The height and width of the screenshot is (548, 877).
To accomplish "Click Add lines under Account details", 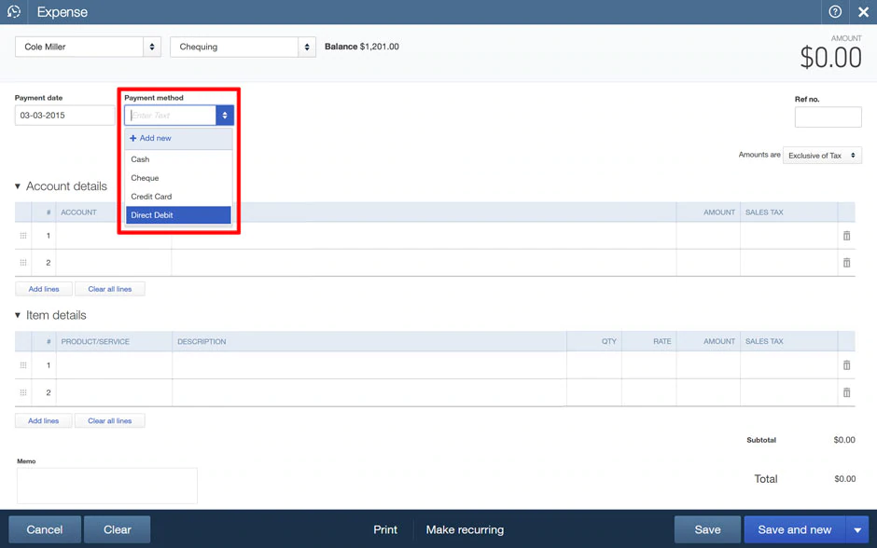I will tap(44, 289).
